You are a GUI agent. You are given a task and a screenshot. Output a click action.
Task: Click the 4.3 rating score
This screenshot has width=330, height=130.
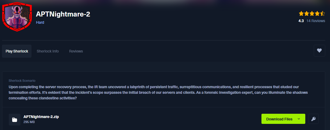pyautogui.click(x=301, y=21)
